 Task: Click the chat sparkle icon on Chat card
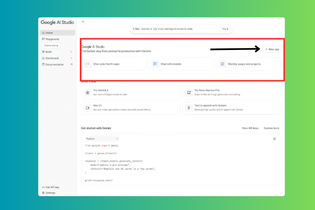coord(155,64)
